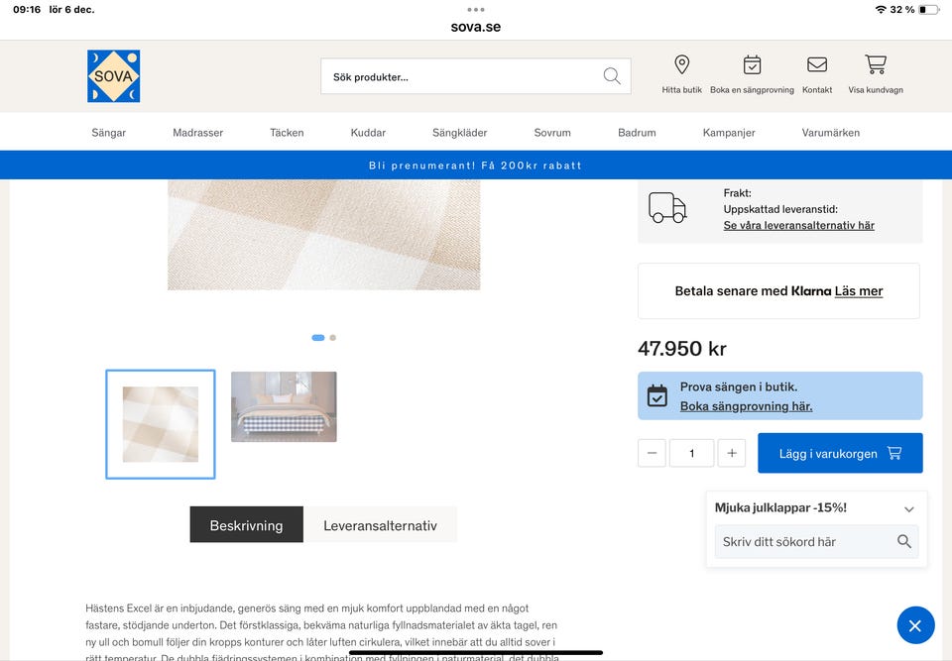952x661 pixels.
Task: Increase quantity with the plus stepper
Action: click(732, 452)
